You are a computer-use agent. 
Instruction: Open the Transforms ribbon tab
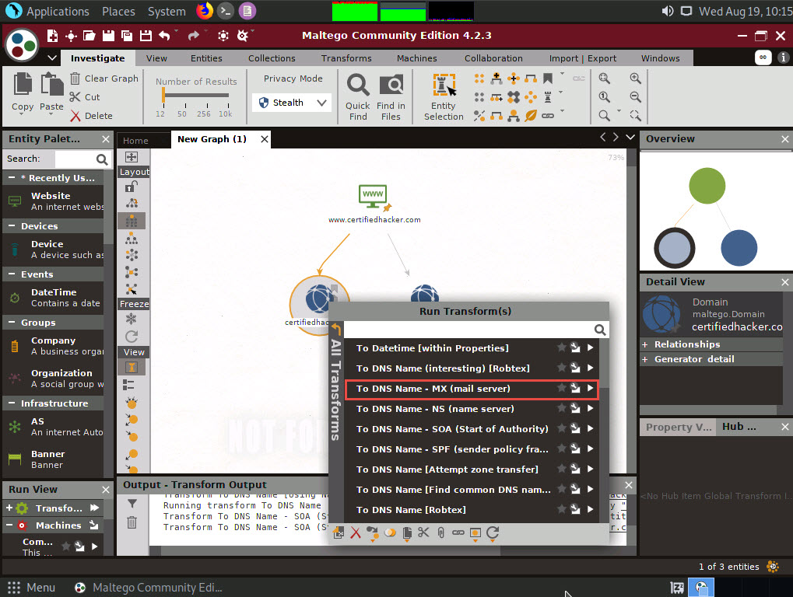(346, 58)
